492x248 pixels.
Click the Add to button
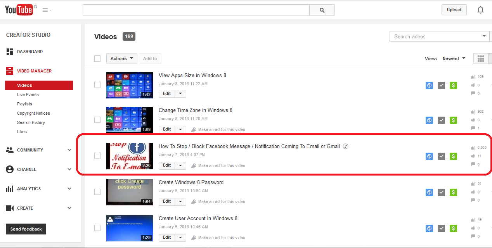150,59
